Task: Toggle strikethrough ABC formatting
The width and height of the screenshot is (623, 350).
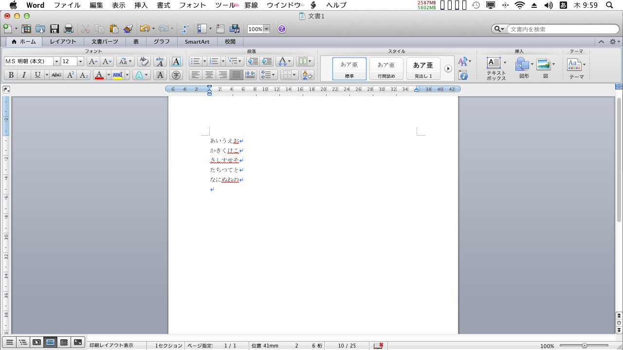Action: (56, 75)
